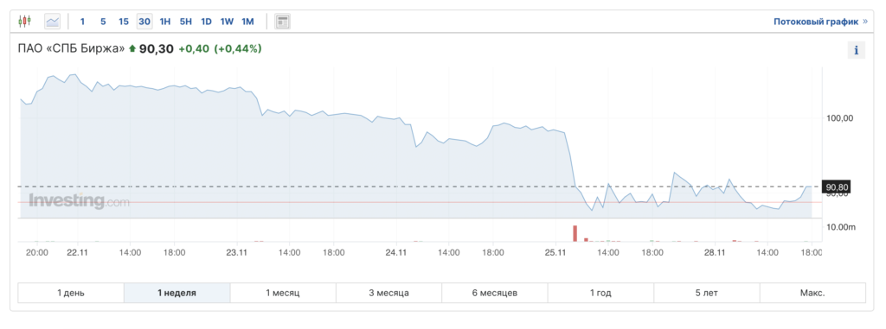
Task: Switch interval to 1D
Action: [x=206, y=22]
